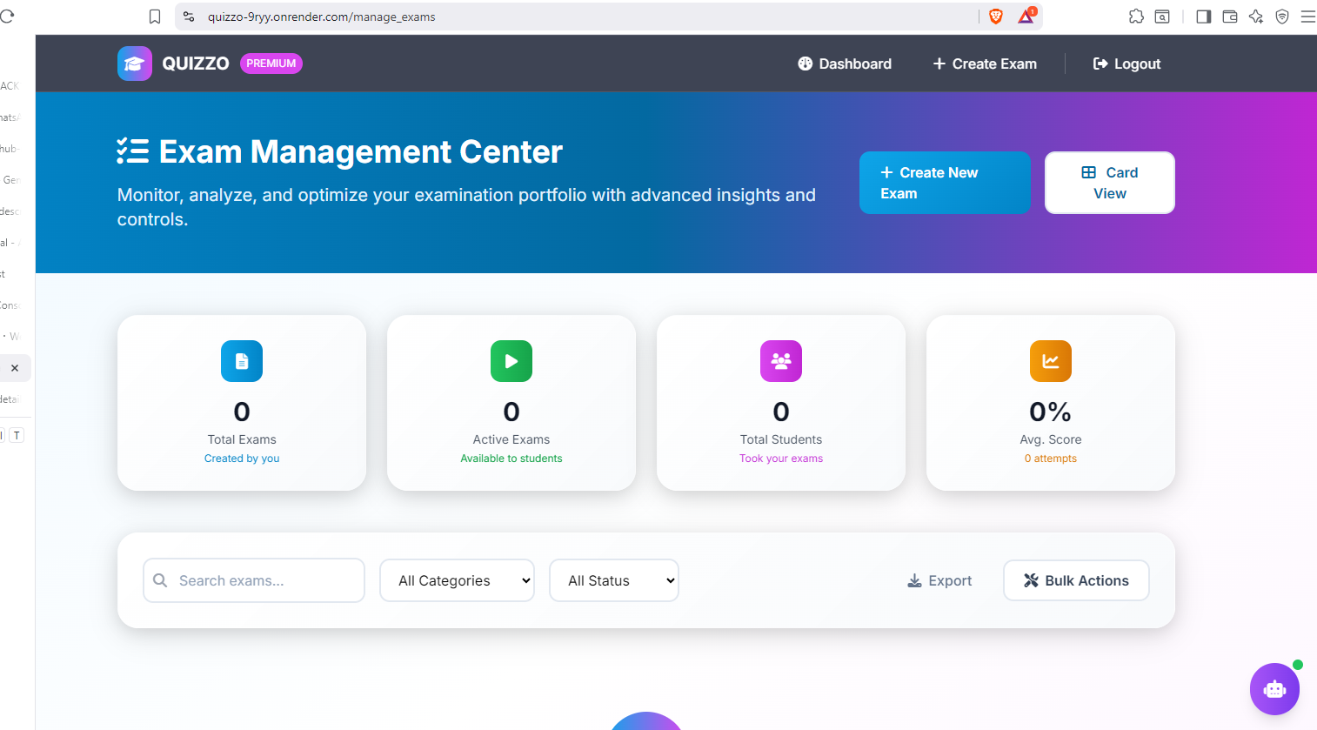Open the browser extensions puzzle icon
The width and height of the screenshot is (1317, 730).
[1136, 17]
